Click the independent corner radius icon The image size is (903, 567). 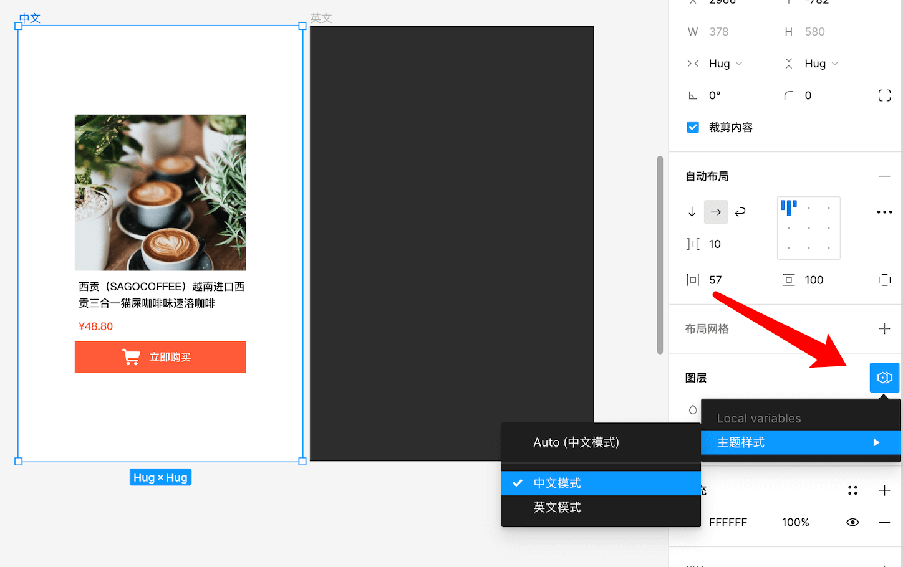(x=884, y=95)
